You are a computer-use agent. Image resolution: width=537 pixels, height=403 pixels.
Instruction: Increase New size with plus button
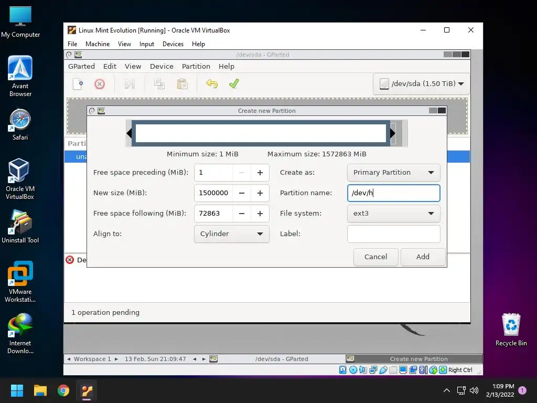tap(260, 193)
